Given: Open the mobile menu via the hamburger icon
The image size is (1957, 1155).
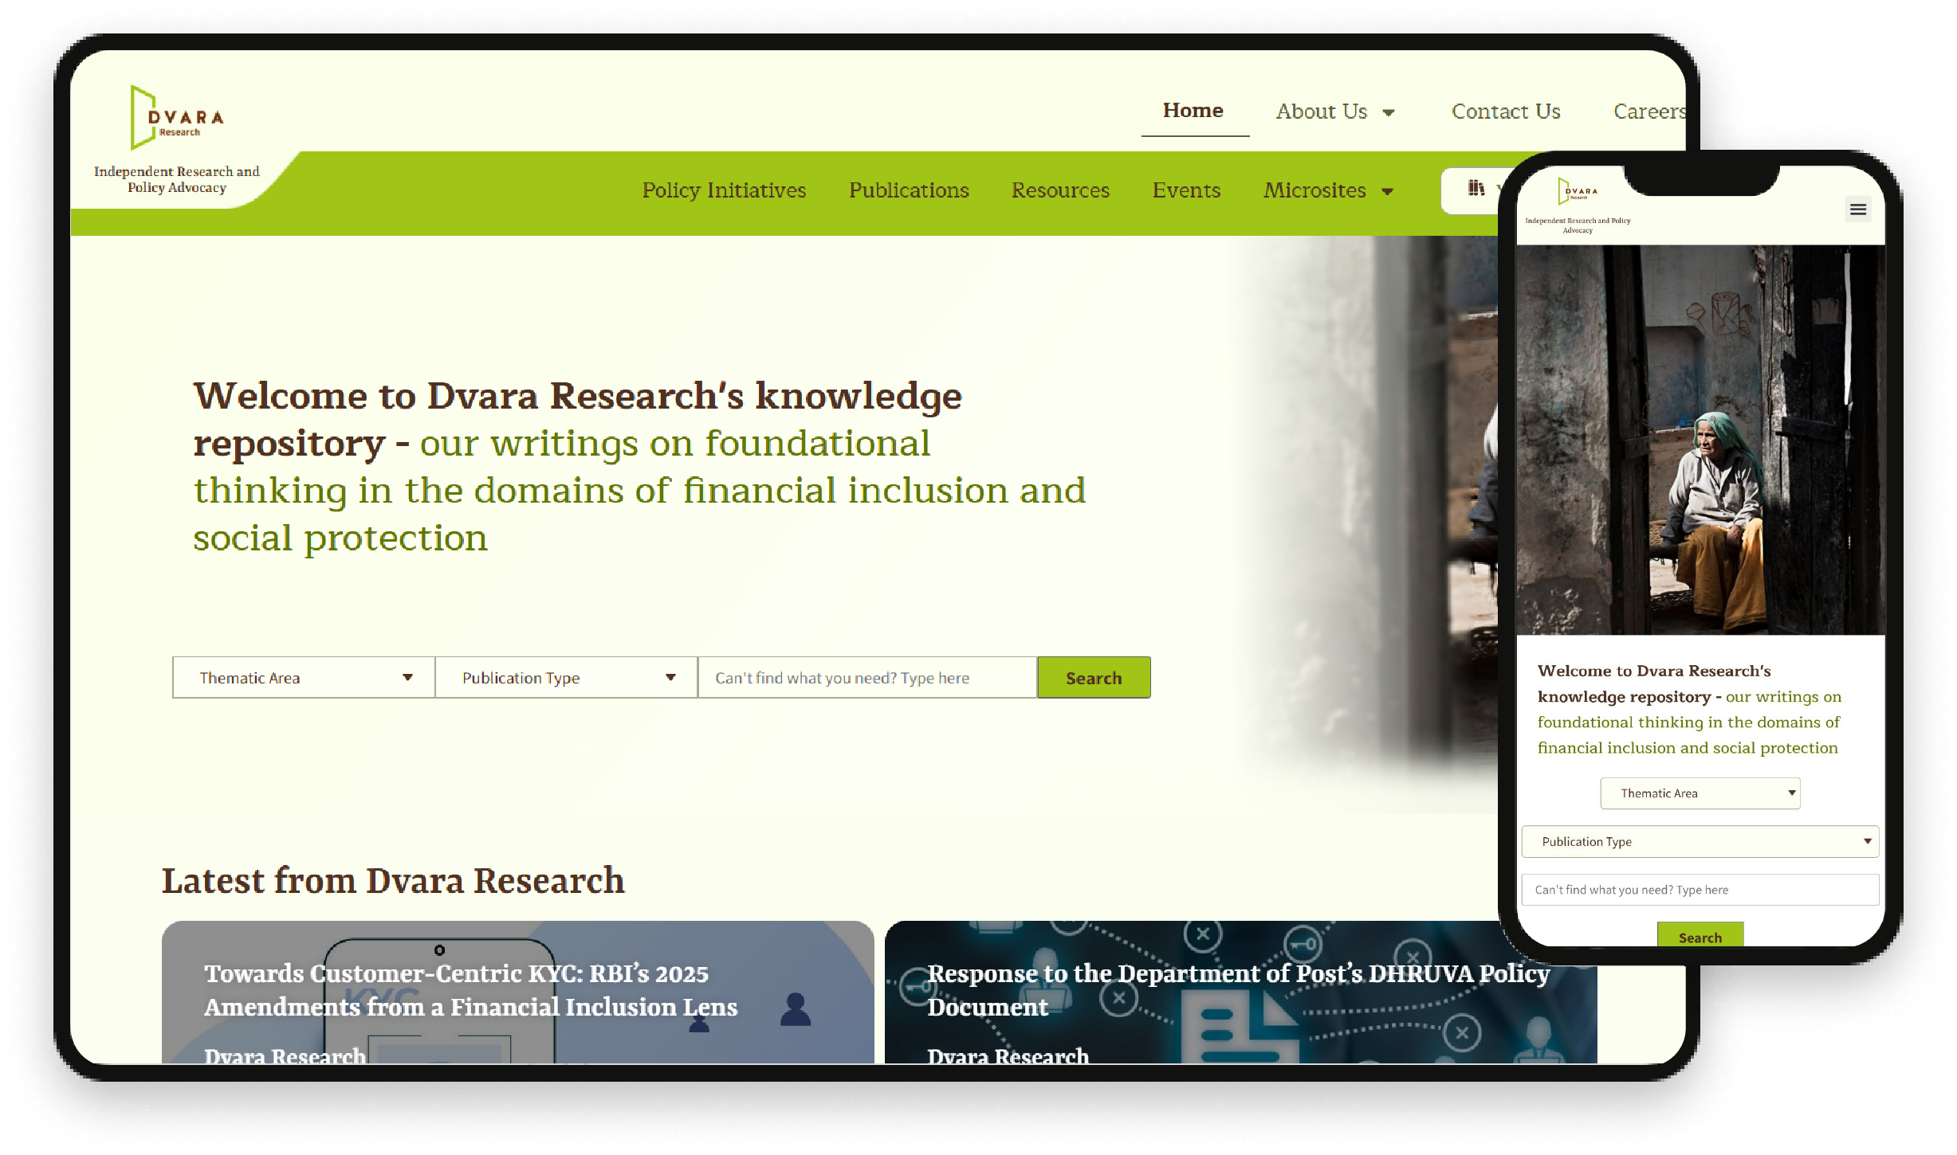Looking at the screenshot, I should [1857, 209].
